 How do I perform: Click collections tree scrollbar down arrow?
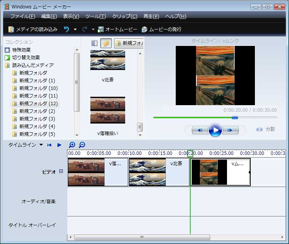[77, 135]
